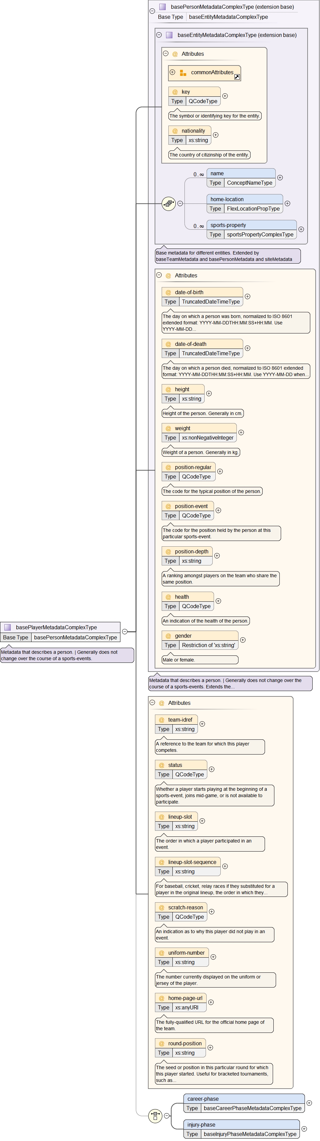The height and width of the screenshot is (1141, 320).
Task: Click the commonAttributes reference arrow icon
Action: (237, 77)
